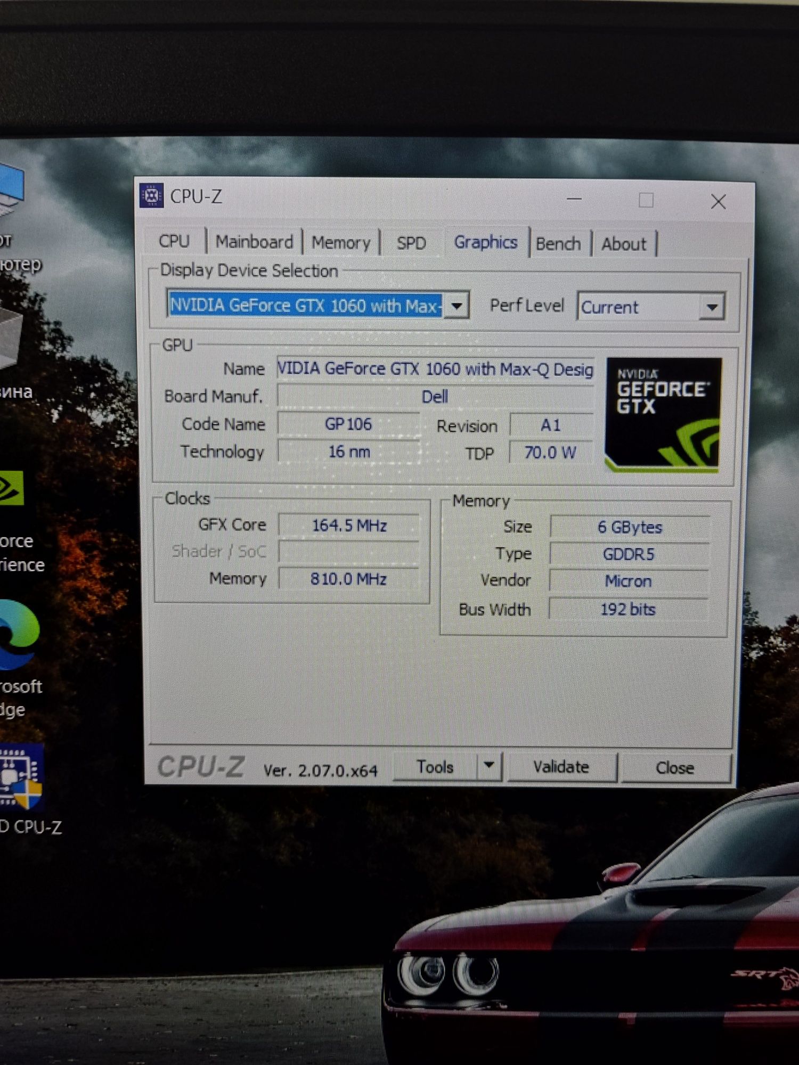Click the Bus Width value 192 bits
The width and height of the screenshot is (799, 1065).
pos(628,609)
